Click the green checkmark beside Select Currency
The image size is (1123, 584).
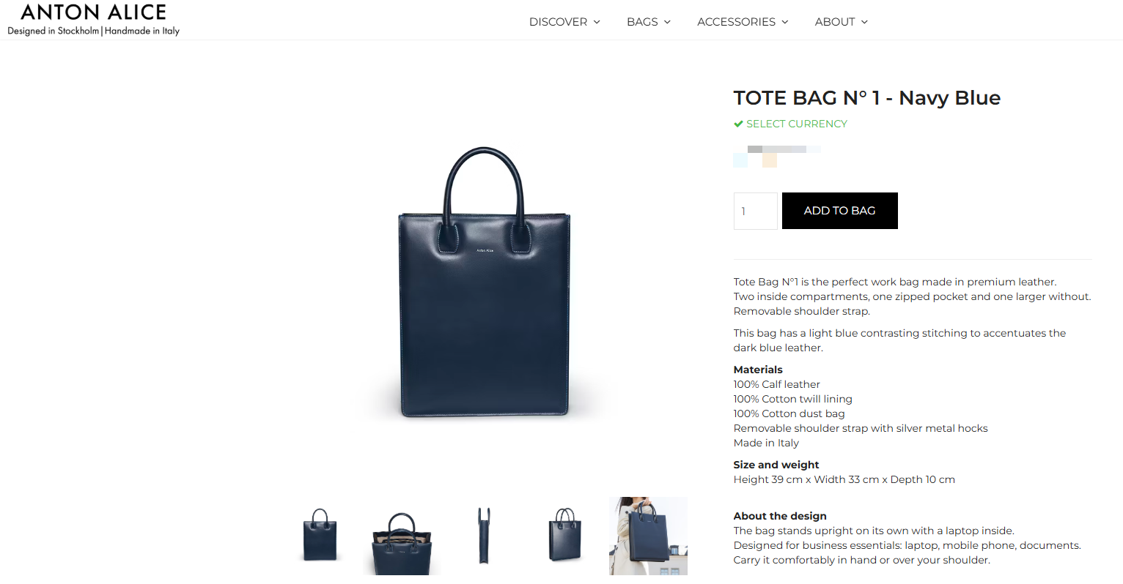(x=738, y=124)
